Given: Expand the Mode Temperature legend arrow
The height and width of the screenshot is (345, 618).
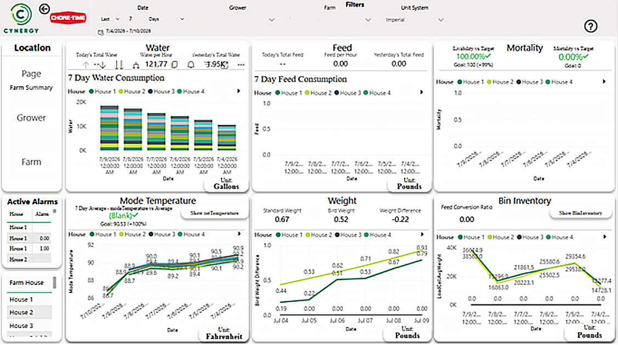Looking at the screenshot, I should (x=239, y=234).
